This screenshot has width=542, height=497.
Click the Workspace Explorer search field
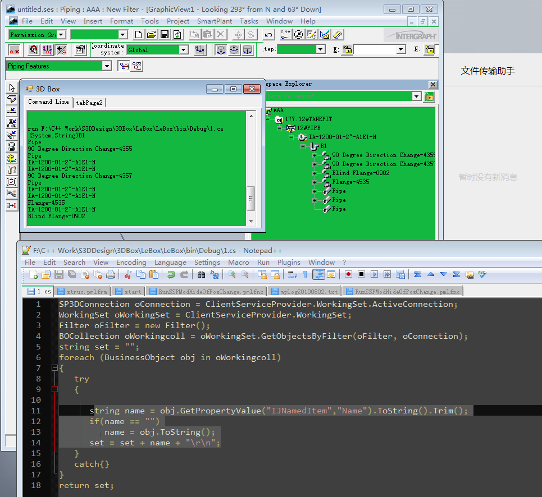pyautogui.click(x=339, y=96)
